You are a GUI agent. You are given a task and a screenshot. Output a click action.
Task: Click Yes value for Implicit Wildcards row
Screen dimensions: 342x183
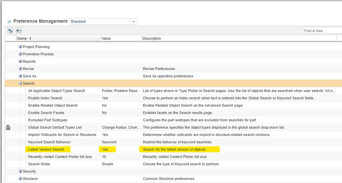(x=105, y=135)
